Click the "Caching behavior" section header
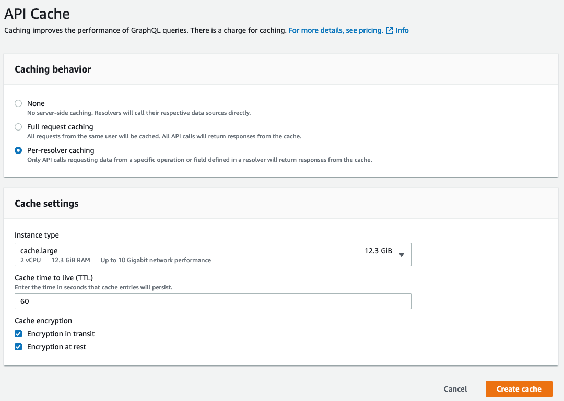564x401 pixels. 53,69
